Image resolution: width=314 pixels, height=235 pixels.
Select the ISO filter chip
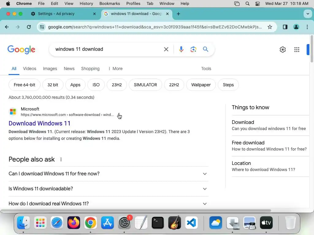pyautogui.click(x=96, y=85)
